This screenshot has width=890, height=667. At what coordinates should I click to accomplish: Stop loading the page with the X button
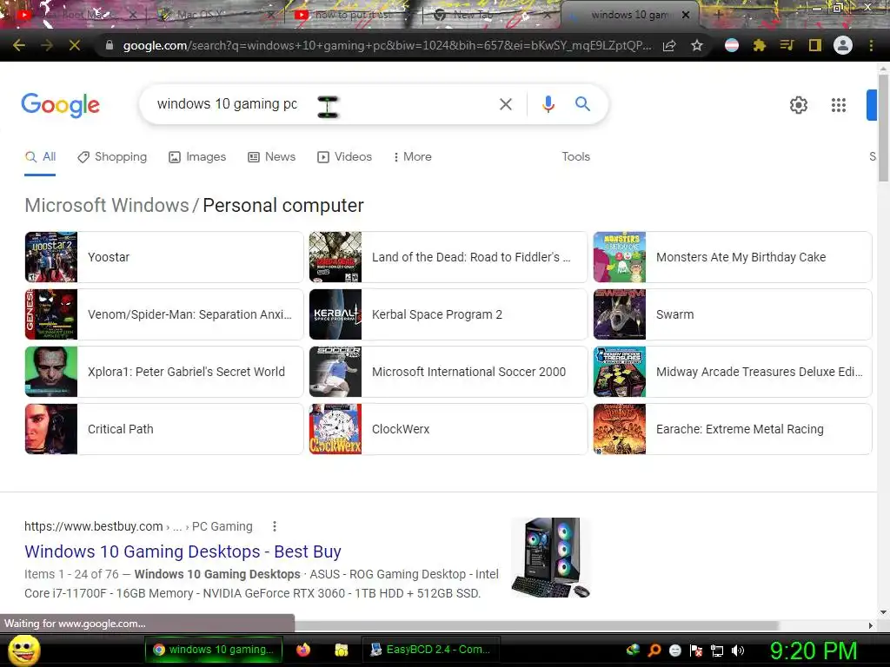tap(75, 45)
